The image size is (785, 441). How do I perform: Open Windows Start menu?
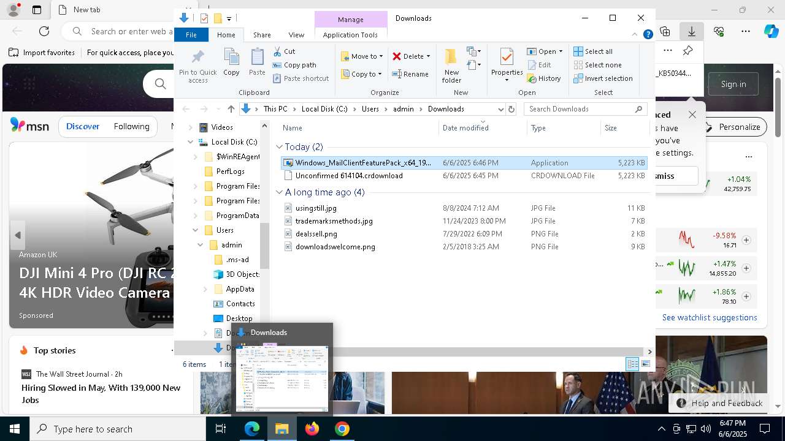pos(15,429)
